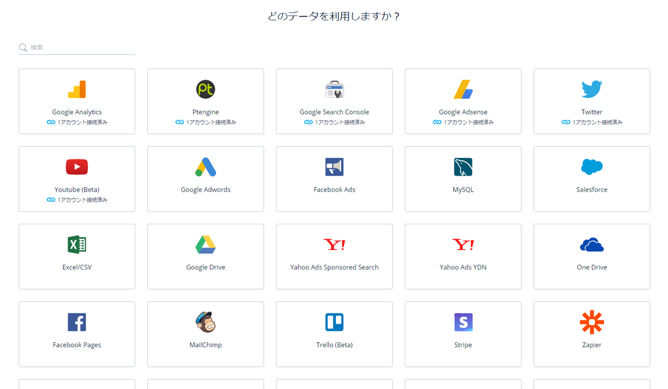Click the Yahoo Ads YDN label
This screenshot has width=668, height=389.
coord(463,267)
